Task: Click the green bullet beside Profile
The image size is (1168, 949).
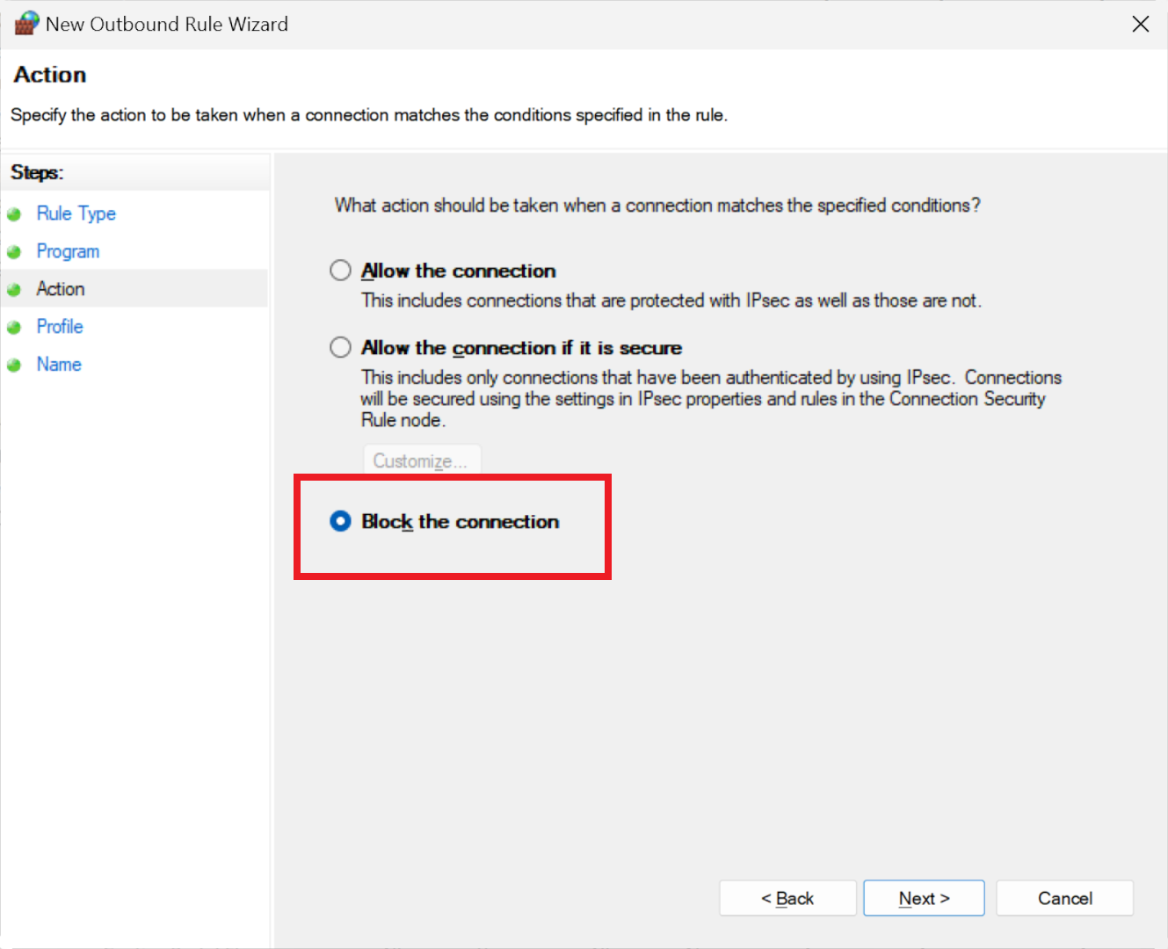Action: coord(14,328)
